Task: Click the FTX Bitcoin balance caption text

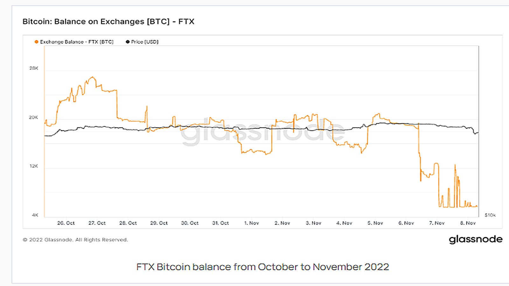Action: (x=262, y=267)
